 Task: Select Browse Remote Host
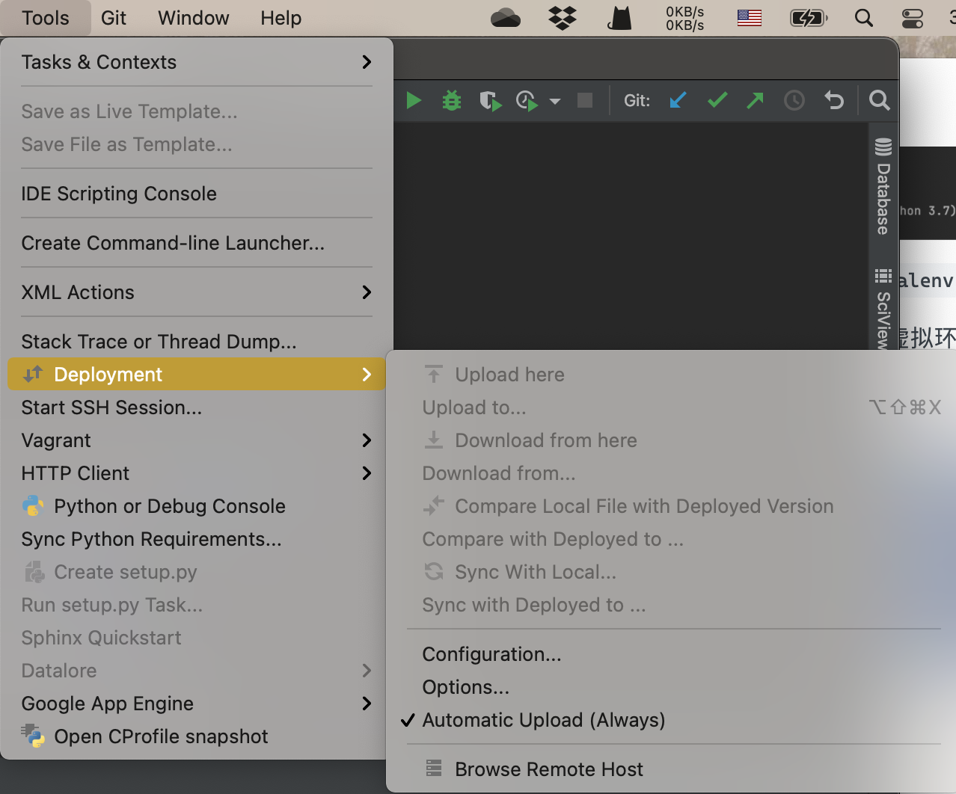(x=548, y=769)
